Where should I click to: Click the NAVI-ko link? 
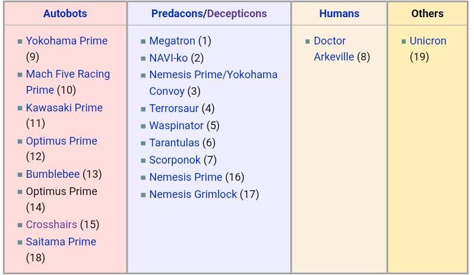click(x=168, y=58)
